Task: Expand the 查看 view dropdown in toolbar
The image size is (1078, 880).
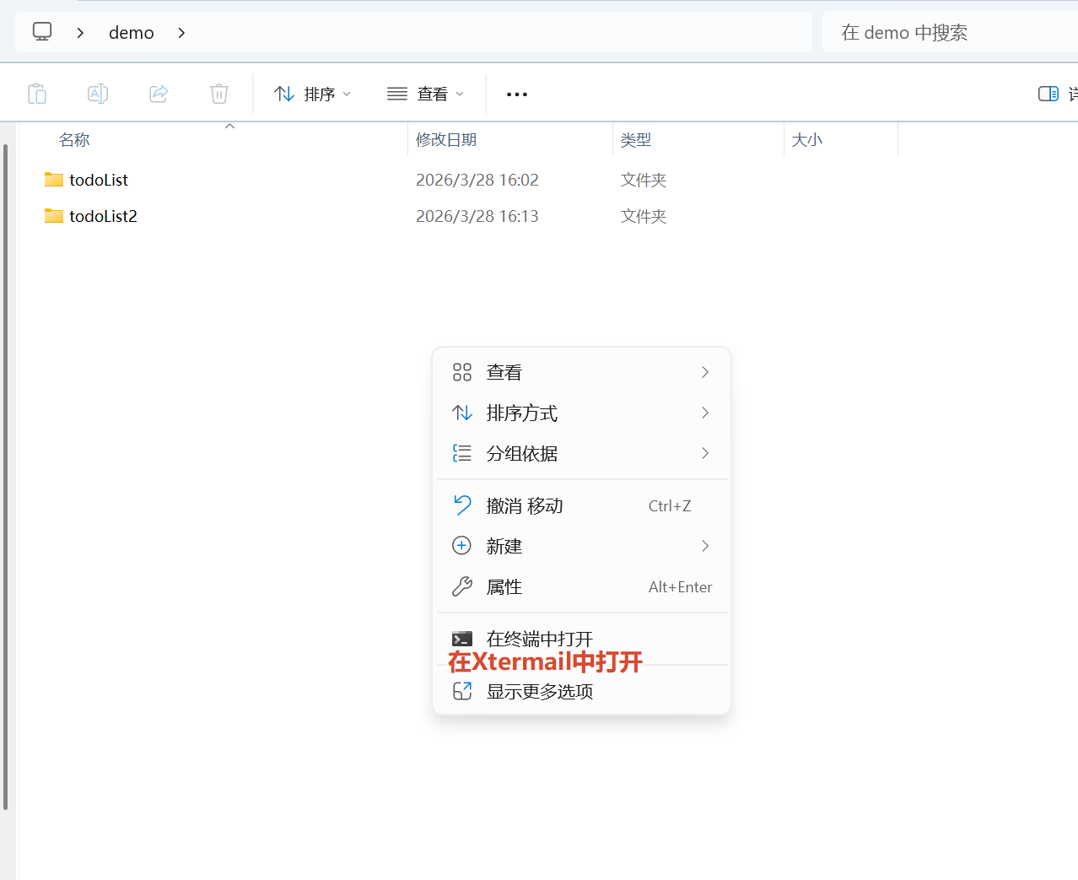Action: (424, 94)
